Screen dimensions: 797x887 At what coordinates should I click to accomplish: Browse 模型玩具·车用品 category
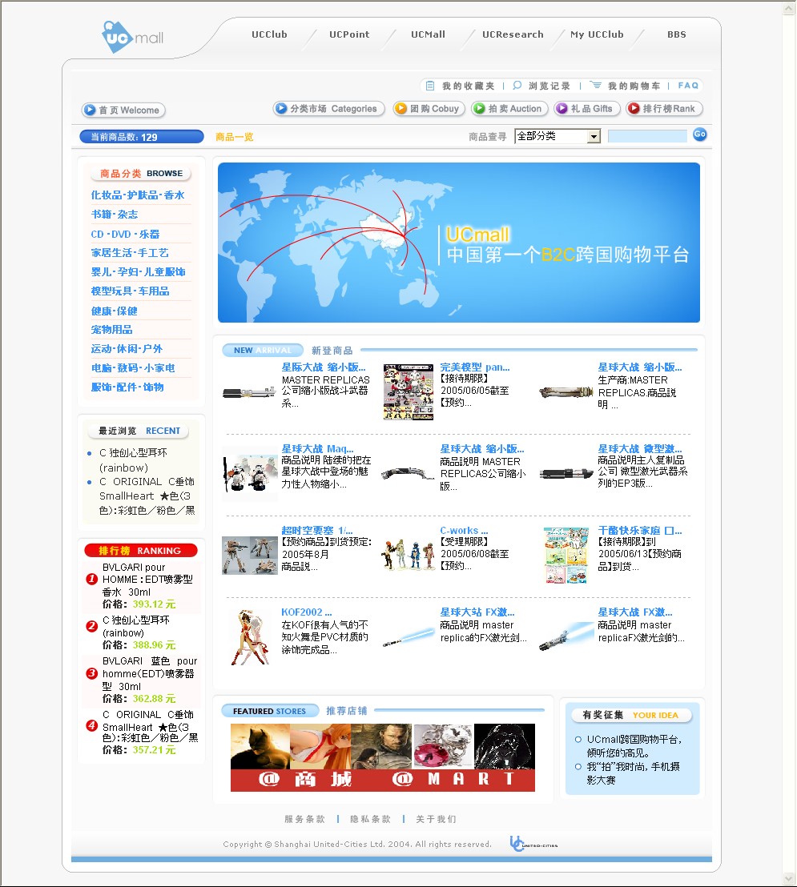pos(131,291)
